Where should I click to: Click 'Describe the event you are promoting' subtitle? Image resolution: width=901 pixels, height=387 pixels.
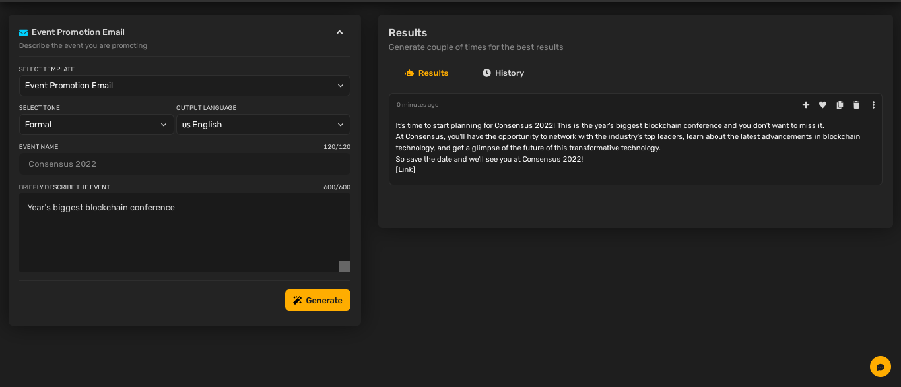coord(83,45)
